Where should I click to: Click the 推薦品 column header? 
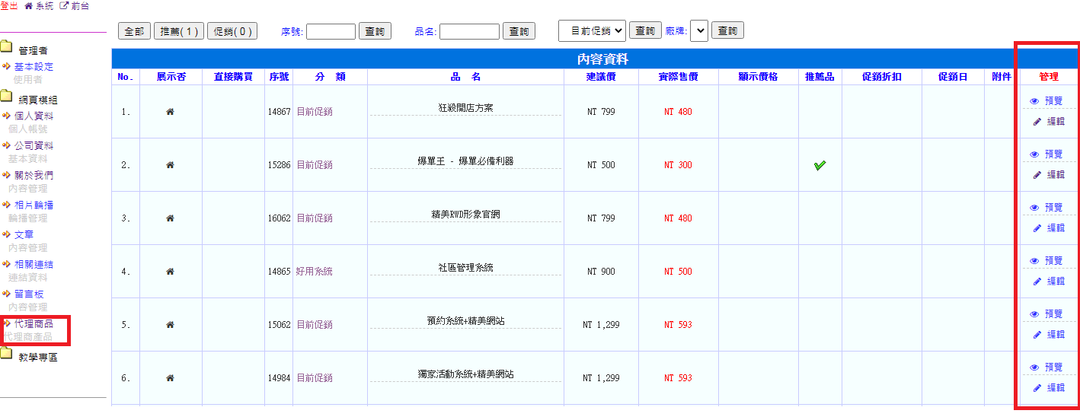[820, 77]
